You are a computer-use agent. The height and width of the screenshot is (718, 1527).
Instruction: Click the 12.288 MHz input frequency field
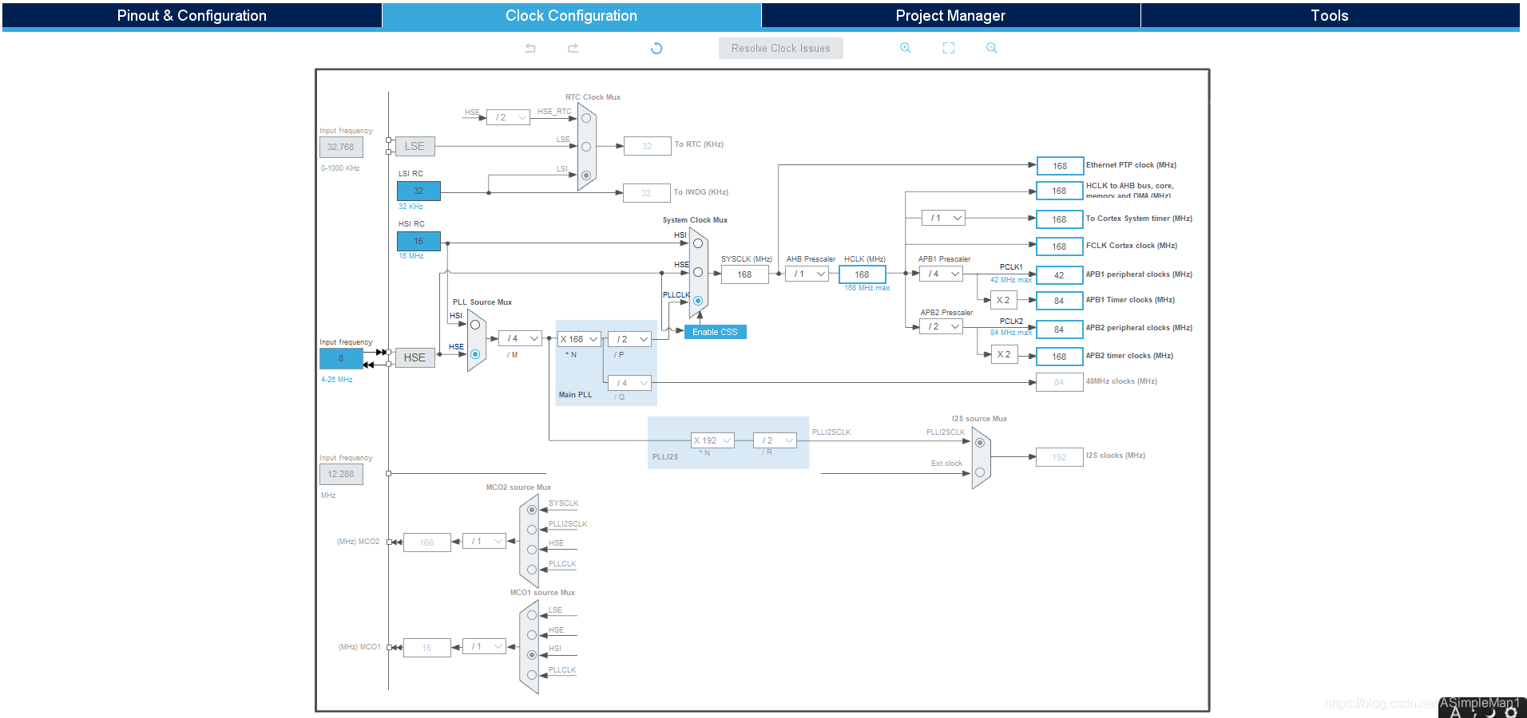(341, 474)
